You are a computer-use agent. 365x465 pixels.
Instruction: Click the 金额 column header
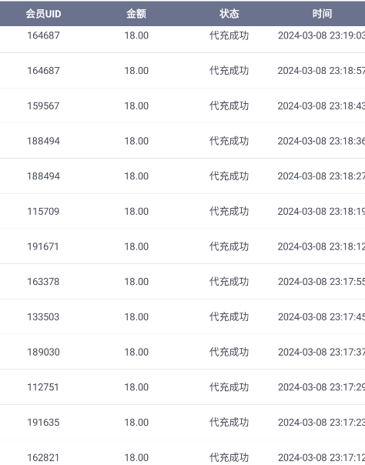(x=136, y=14)
